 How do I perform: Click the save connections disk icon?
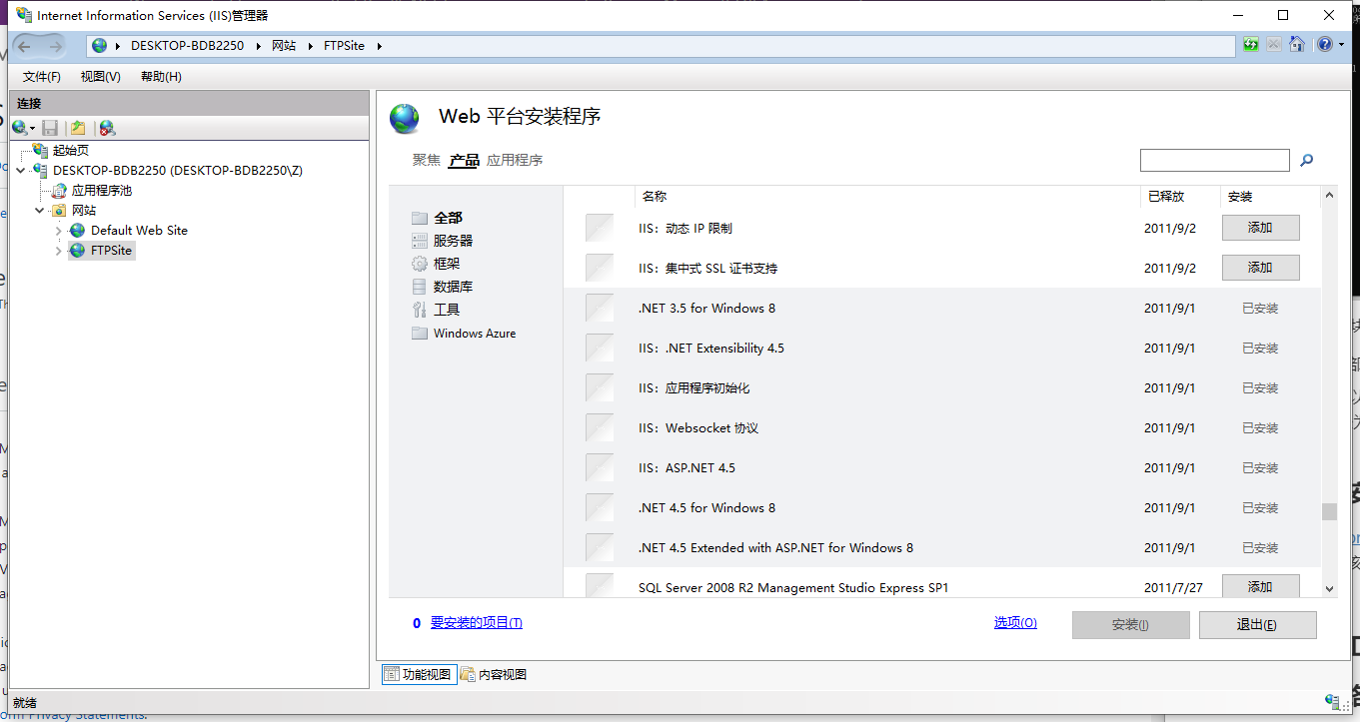pos(50,128)
